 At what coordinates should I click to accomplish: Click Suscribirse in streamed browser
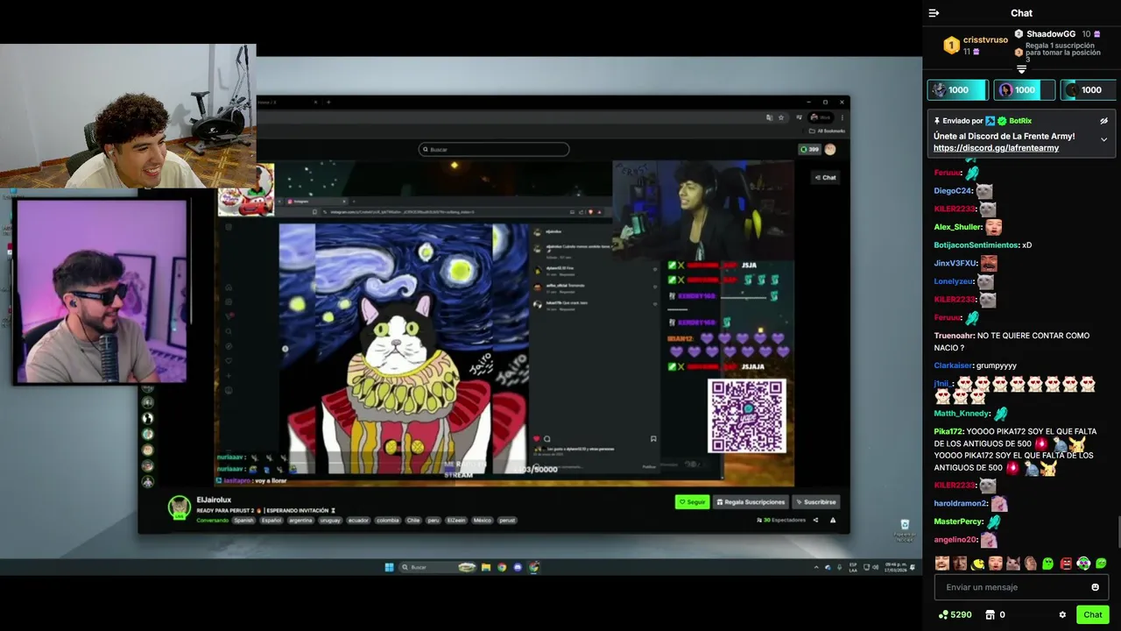point(815,502)
